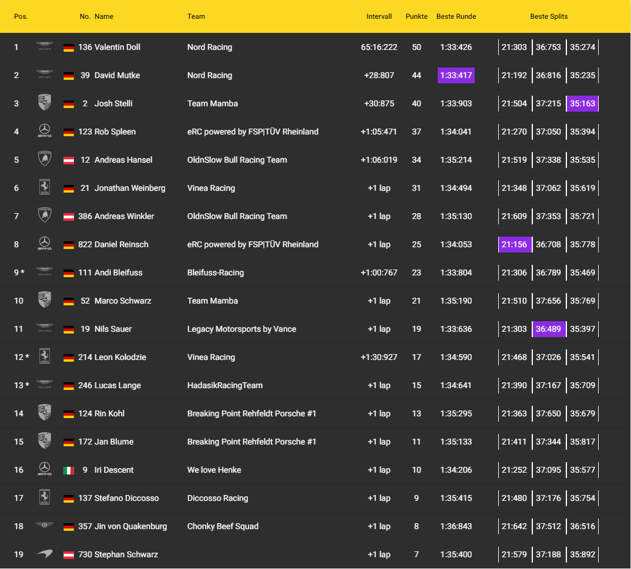Click the Mercedes-AMG logo in Rob Spleen's row
The image size is (631, 569).
pyautogui.click(x=44, y=131)
